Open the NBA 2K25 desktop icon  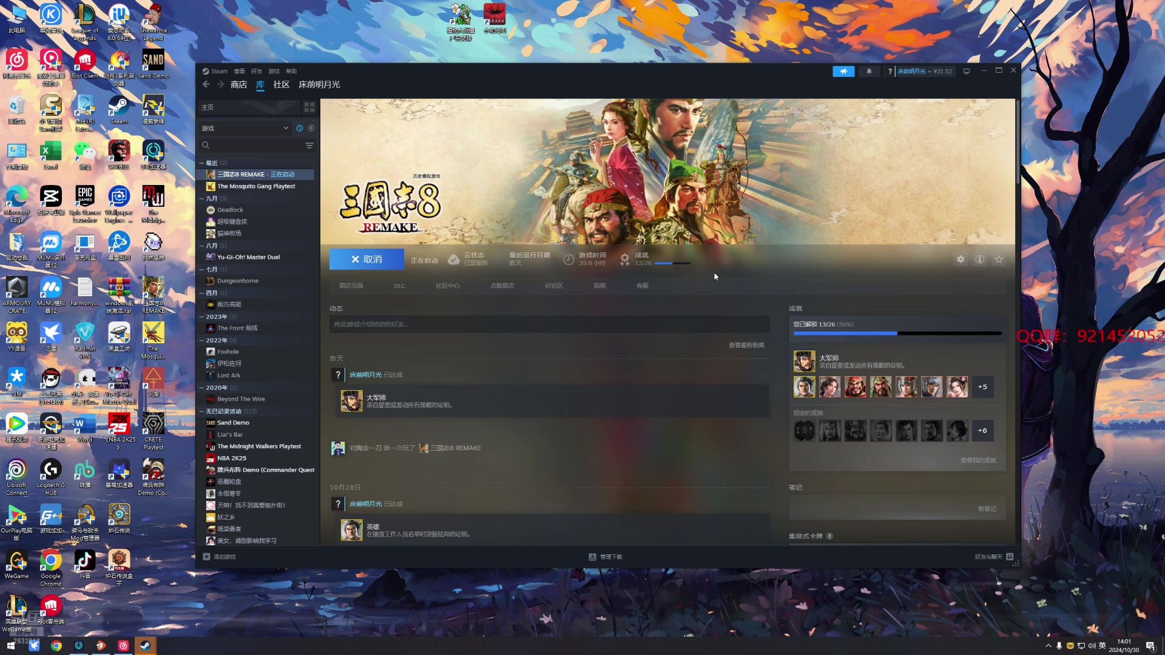[119, 432]
